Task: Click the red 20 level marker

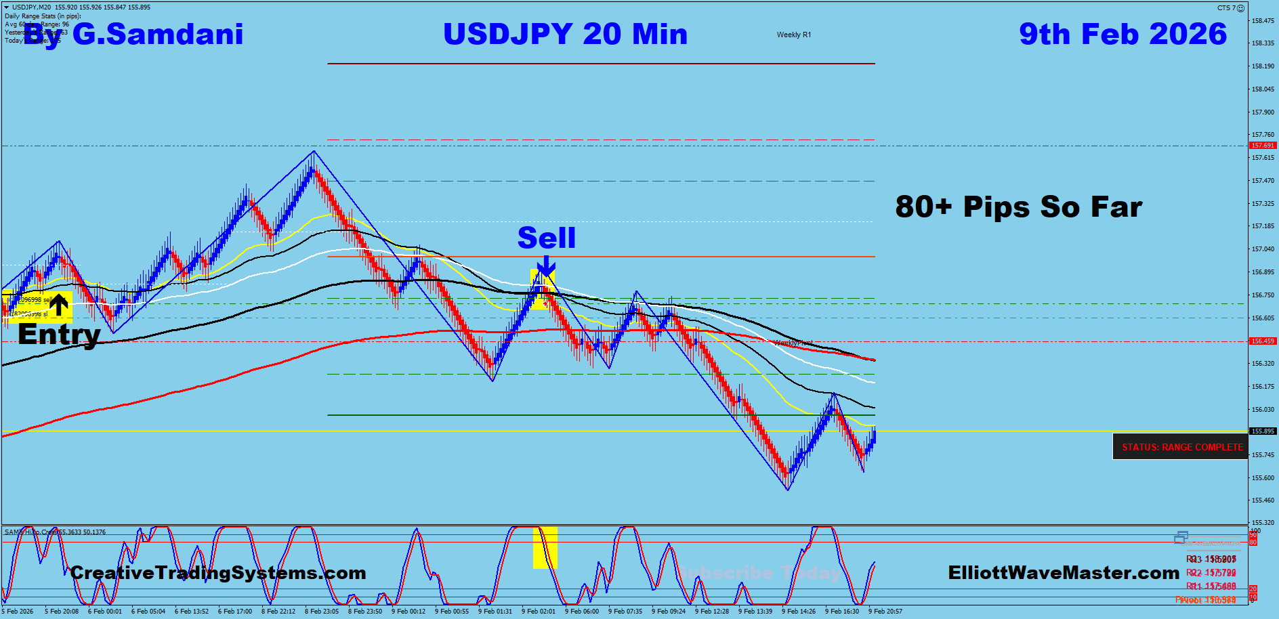Action: pos(1253,589)
